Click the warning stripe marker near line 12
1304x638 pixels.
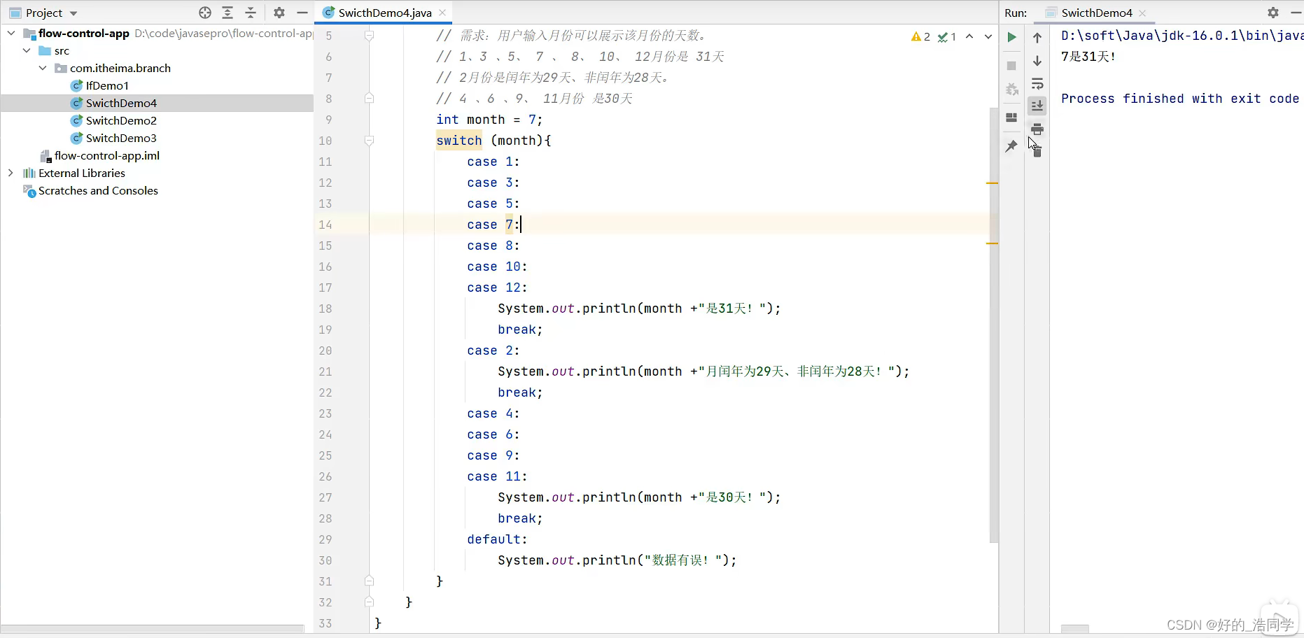coord(992,183)
